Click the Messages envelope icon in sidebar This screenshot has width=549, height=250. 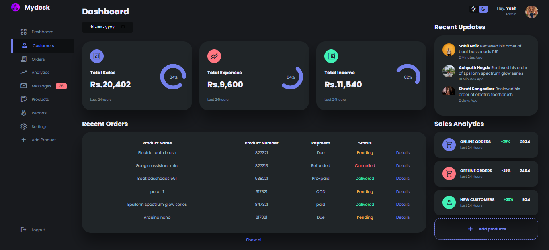(24, 86)
